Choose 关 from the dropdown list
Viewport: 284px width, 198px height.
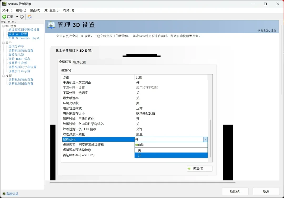click(x=171, y=150)
